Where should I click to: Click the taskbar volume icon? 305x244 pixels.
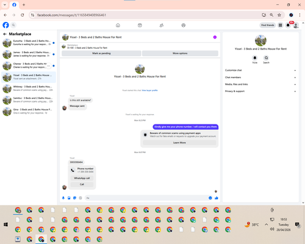tap(272, 229)
